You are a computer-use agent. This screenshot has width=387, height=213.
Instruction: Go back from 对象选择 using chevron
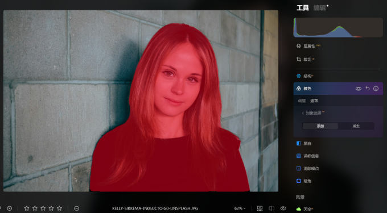(303, 113)
